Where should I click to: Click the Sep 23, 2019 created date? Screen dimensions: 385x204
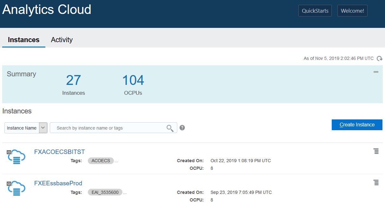coord(241,192)
